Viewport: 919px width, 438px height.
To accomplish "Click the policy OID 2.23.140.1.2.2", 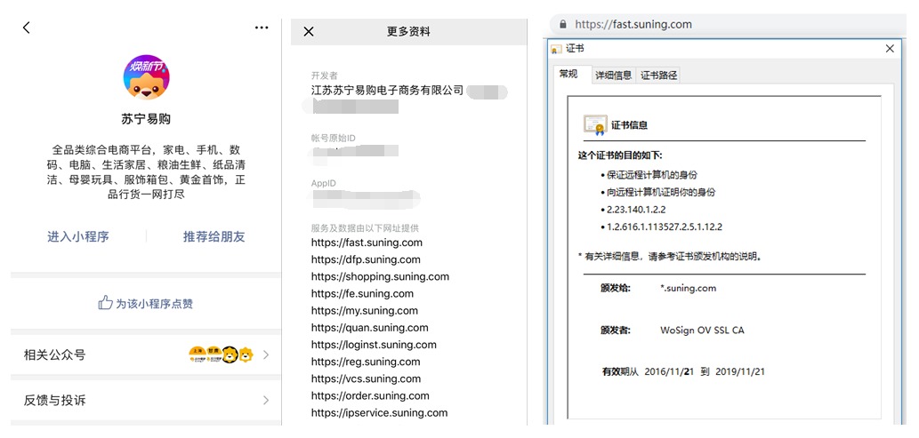I will (x=636, y=209).
